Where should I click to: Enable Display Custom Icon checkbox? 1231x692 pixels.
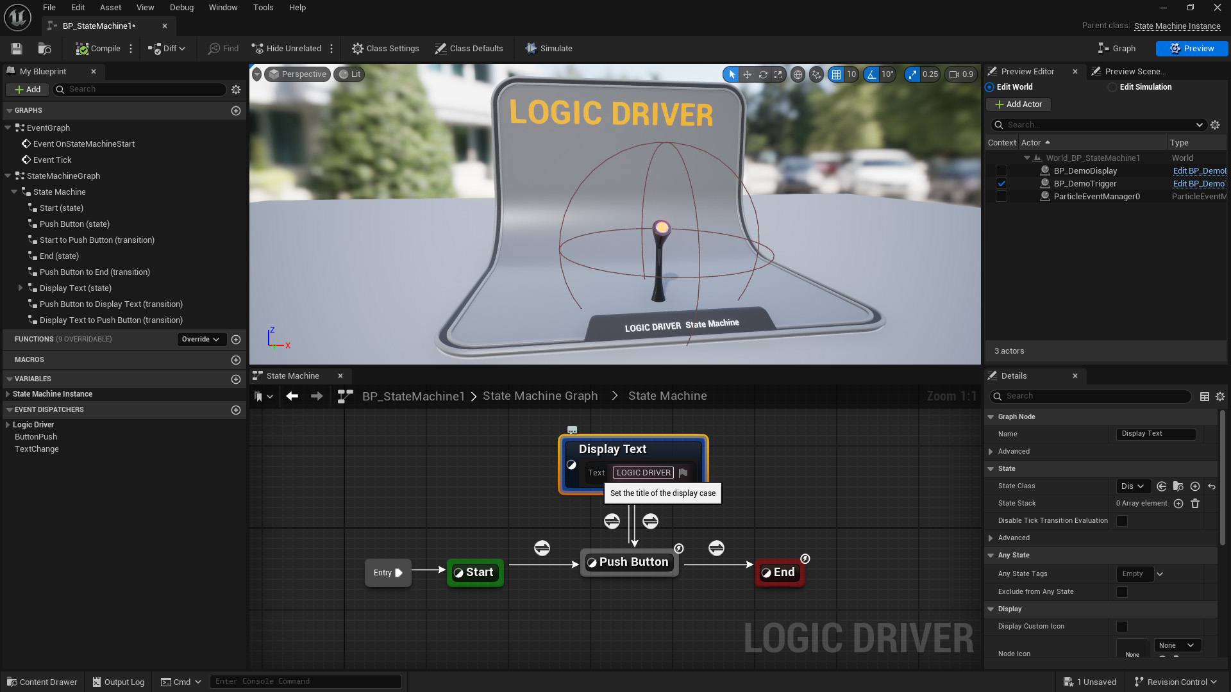(1122, 627)
